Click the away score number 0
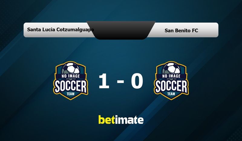Viewport: 242px width, 141px height. [137, 81]
